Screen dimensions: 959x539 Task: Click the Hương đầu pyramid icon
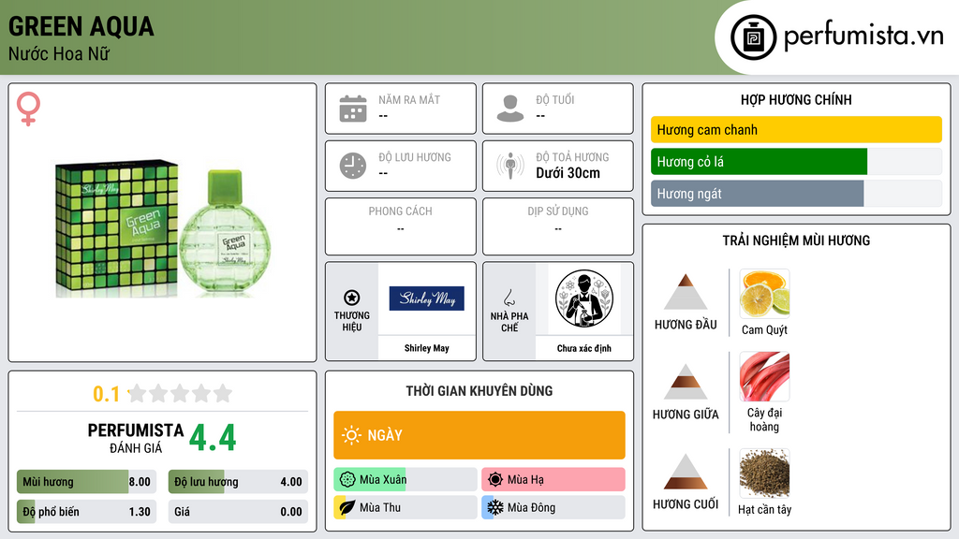pos(686,292)
